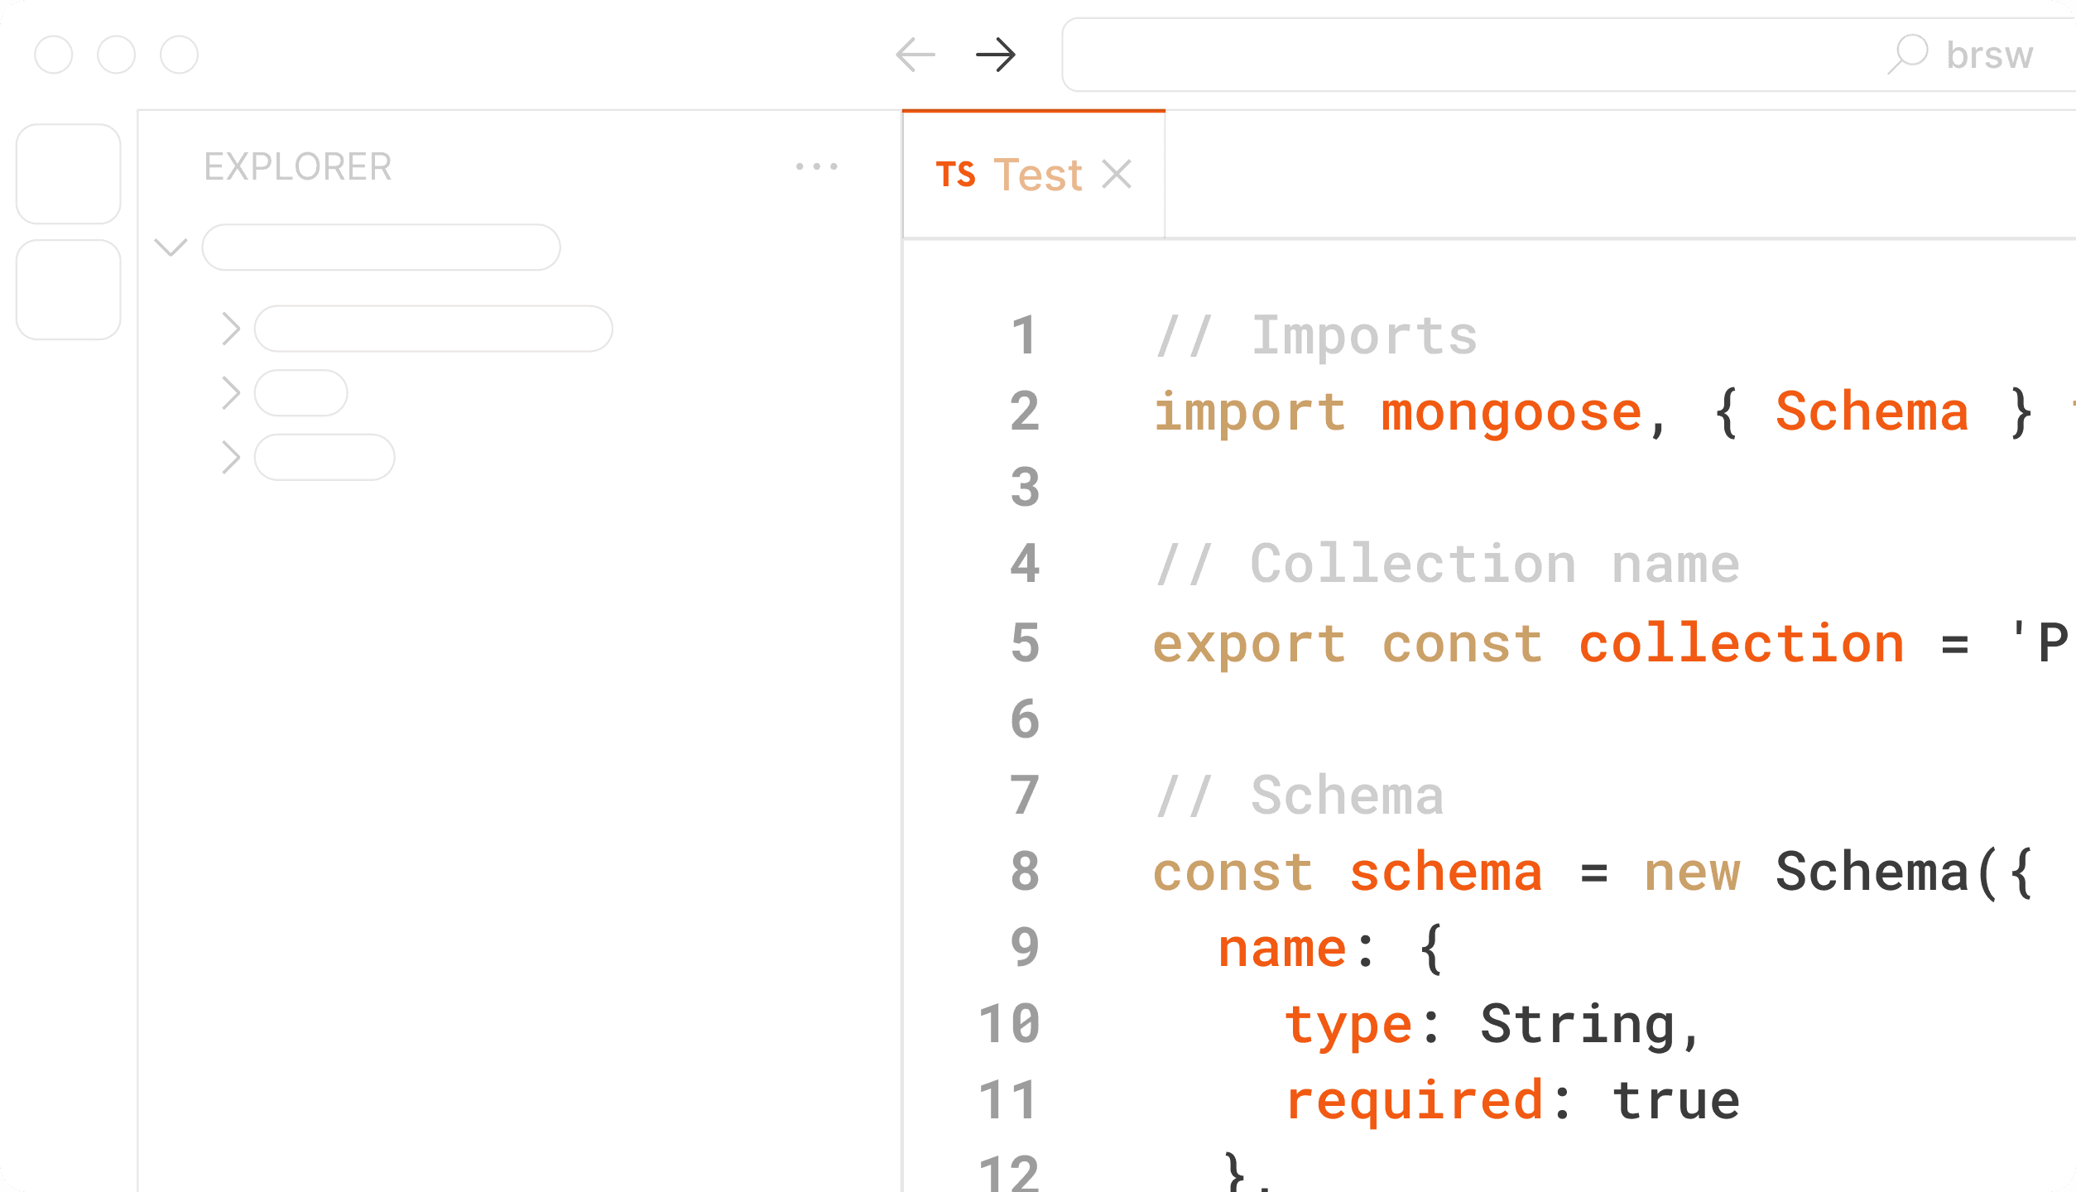
Task: Expand the first subfolder chevron
Action: click(231, 329)
